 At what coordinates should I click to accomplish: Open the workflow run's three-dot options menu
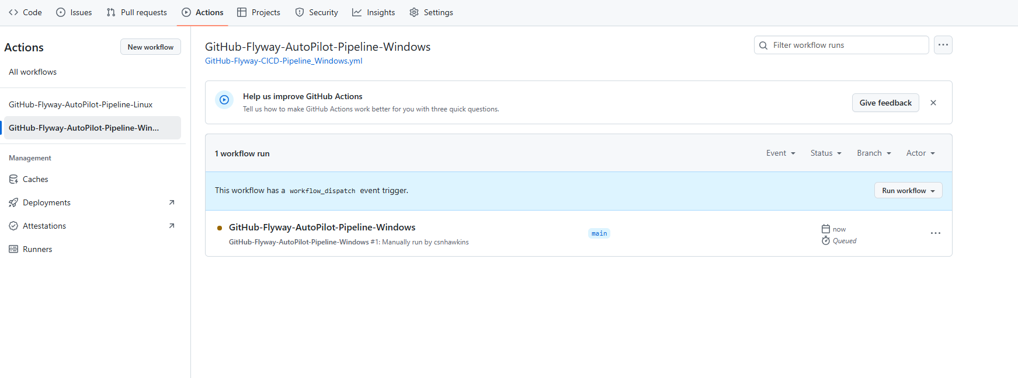coord(935,233)
